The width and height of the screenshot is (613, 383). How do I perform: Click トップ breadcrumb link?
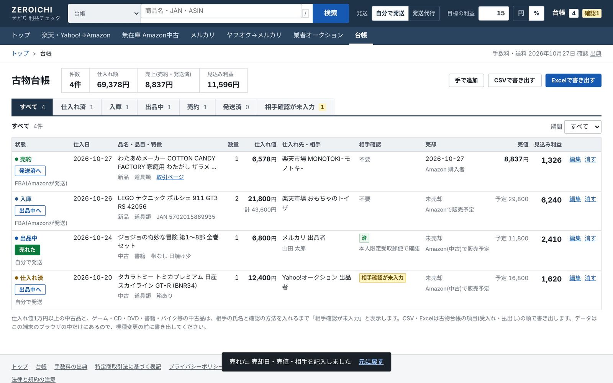click(x=20, y=54)
